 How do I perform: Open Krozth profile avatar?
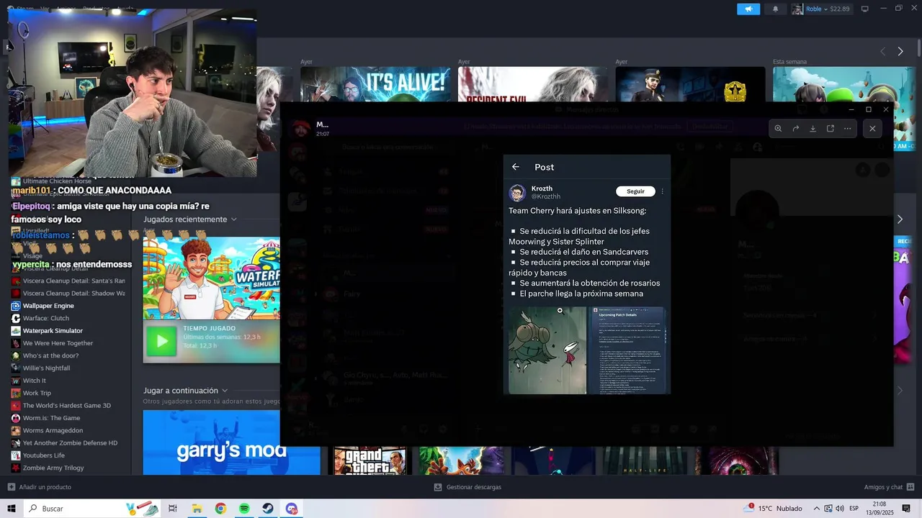pyautogui.click(x=517, y=193)
